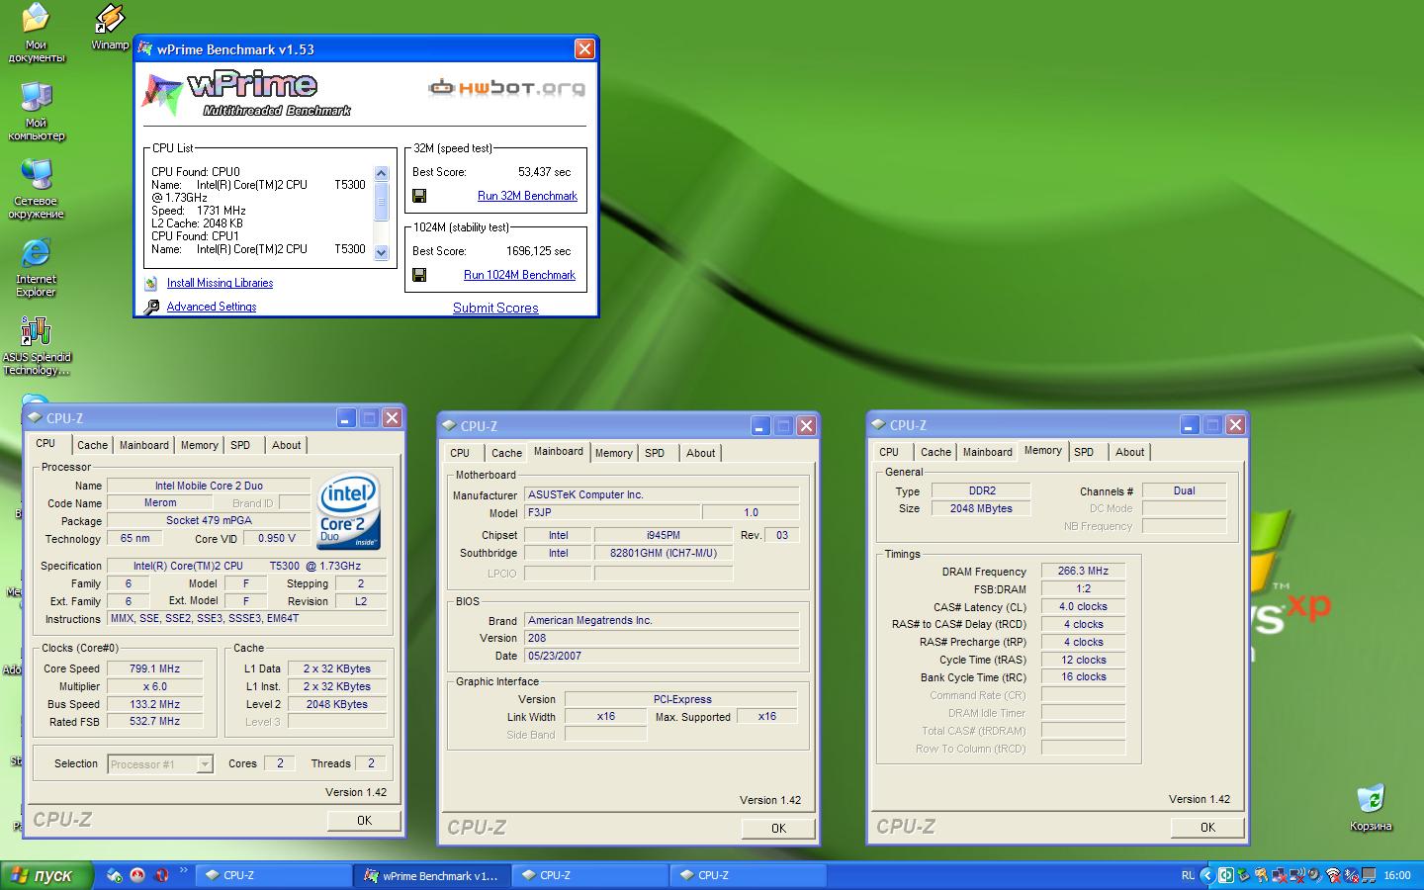This screenshot has height=890, width=1424.
Task: Click the language indicator in the taskbar
Action: point(1187,875)
